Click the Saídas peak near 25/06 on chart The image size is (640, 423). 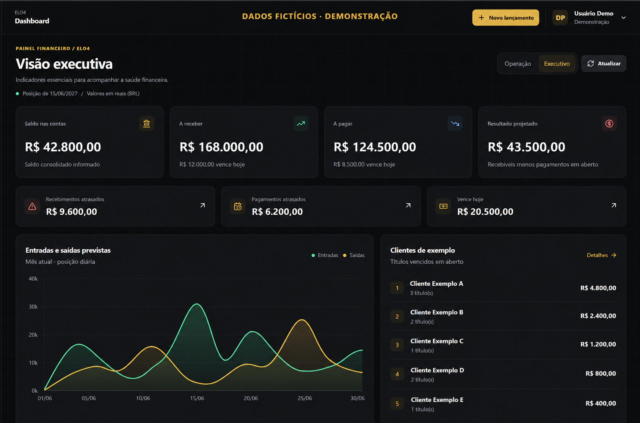[302, 320]
